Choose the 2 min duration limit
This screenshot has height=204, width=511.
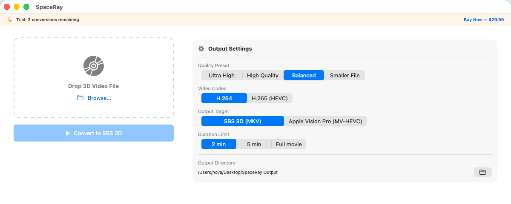click(x=218, y=144)
